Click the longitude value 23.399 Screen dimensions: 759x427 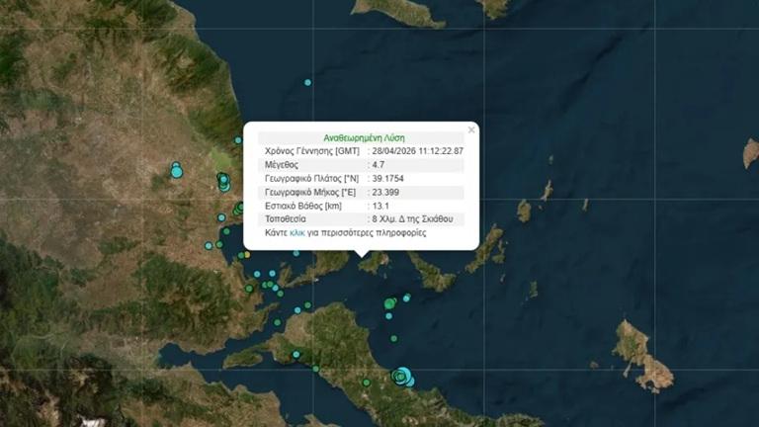tap(385, 192)
